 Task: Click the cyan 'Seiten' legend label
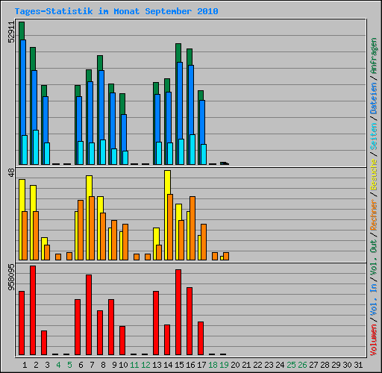374,137
